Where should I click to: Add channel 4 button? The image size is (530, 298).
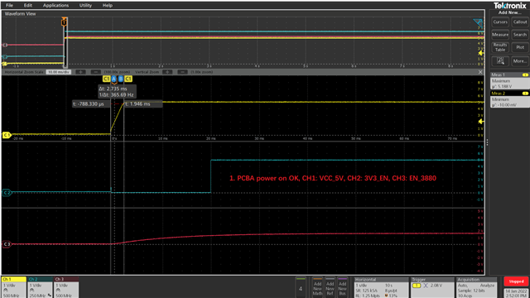[x=301, y=287]
